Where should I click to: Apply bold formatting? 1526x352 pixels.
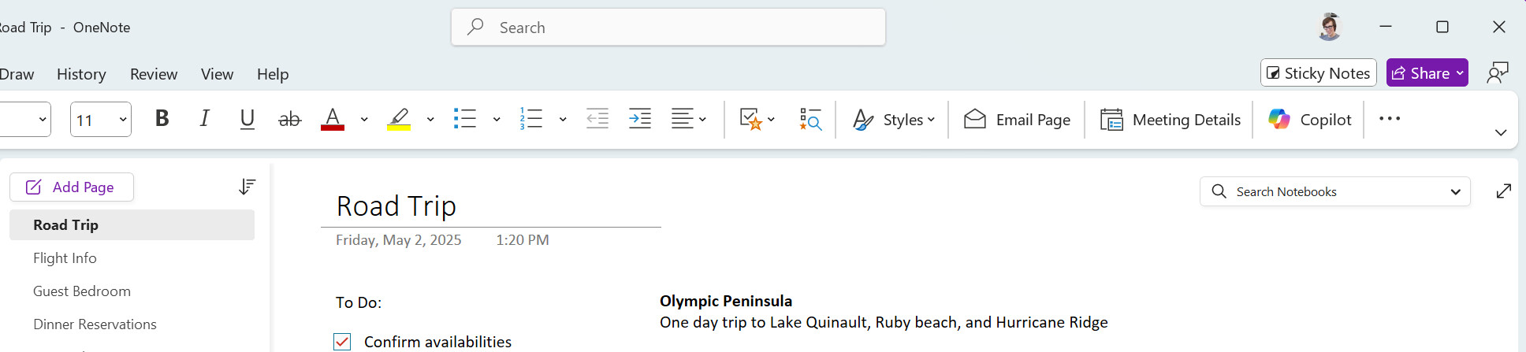click(x=162, y=119)
